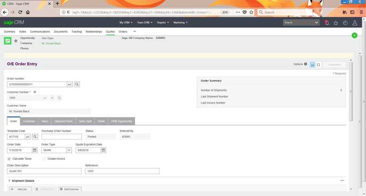Open the My CRM dropdown menu

point(126,23)
